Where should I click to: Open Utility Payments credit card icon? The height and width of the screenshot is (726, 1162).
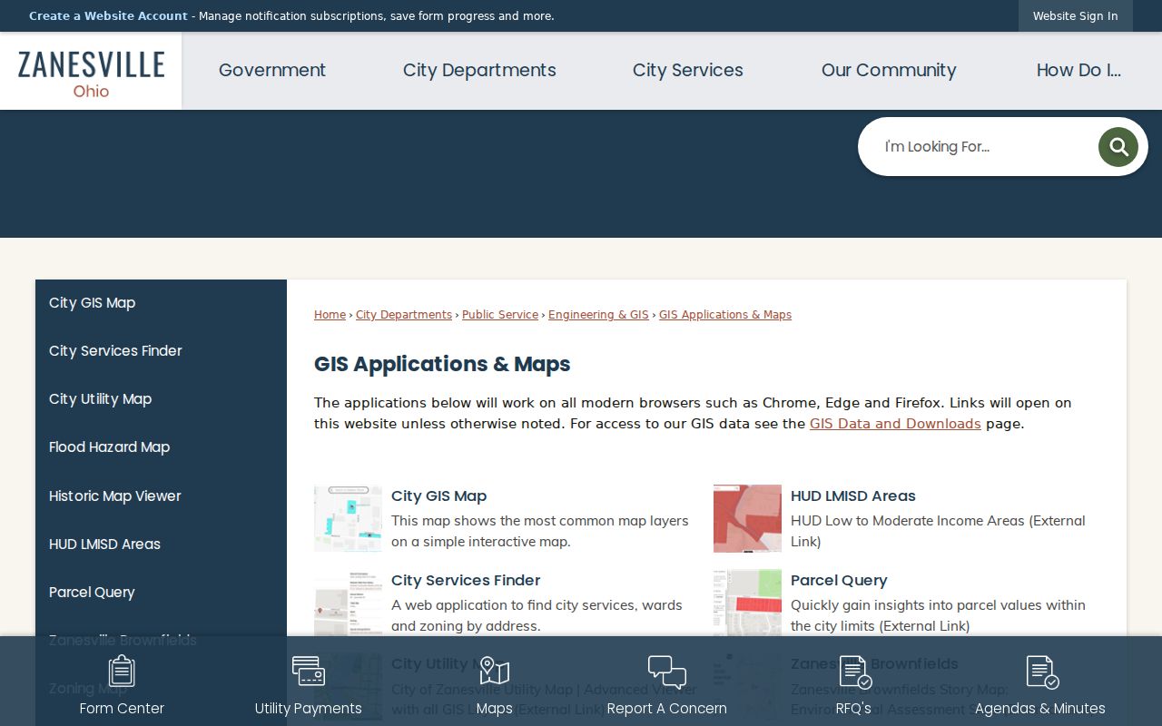(x=309, y=672)
